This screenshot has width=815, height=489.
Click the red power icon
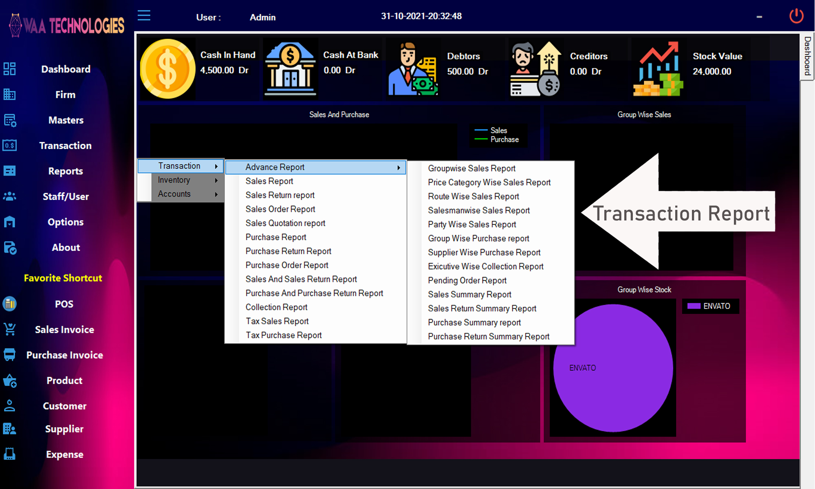pos(796,16)
